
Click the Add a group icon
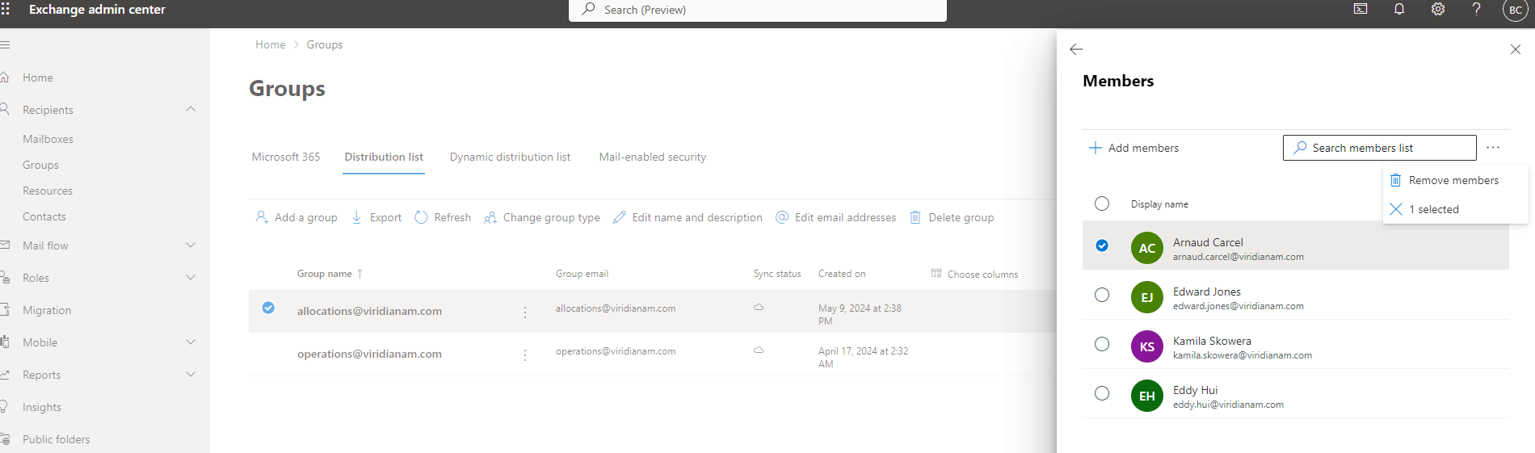point(262,217)
